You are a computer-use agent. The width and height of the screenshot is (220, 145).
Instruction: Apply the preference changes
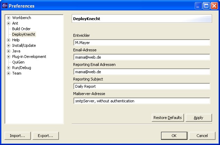(199, 118)
